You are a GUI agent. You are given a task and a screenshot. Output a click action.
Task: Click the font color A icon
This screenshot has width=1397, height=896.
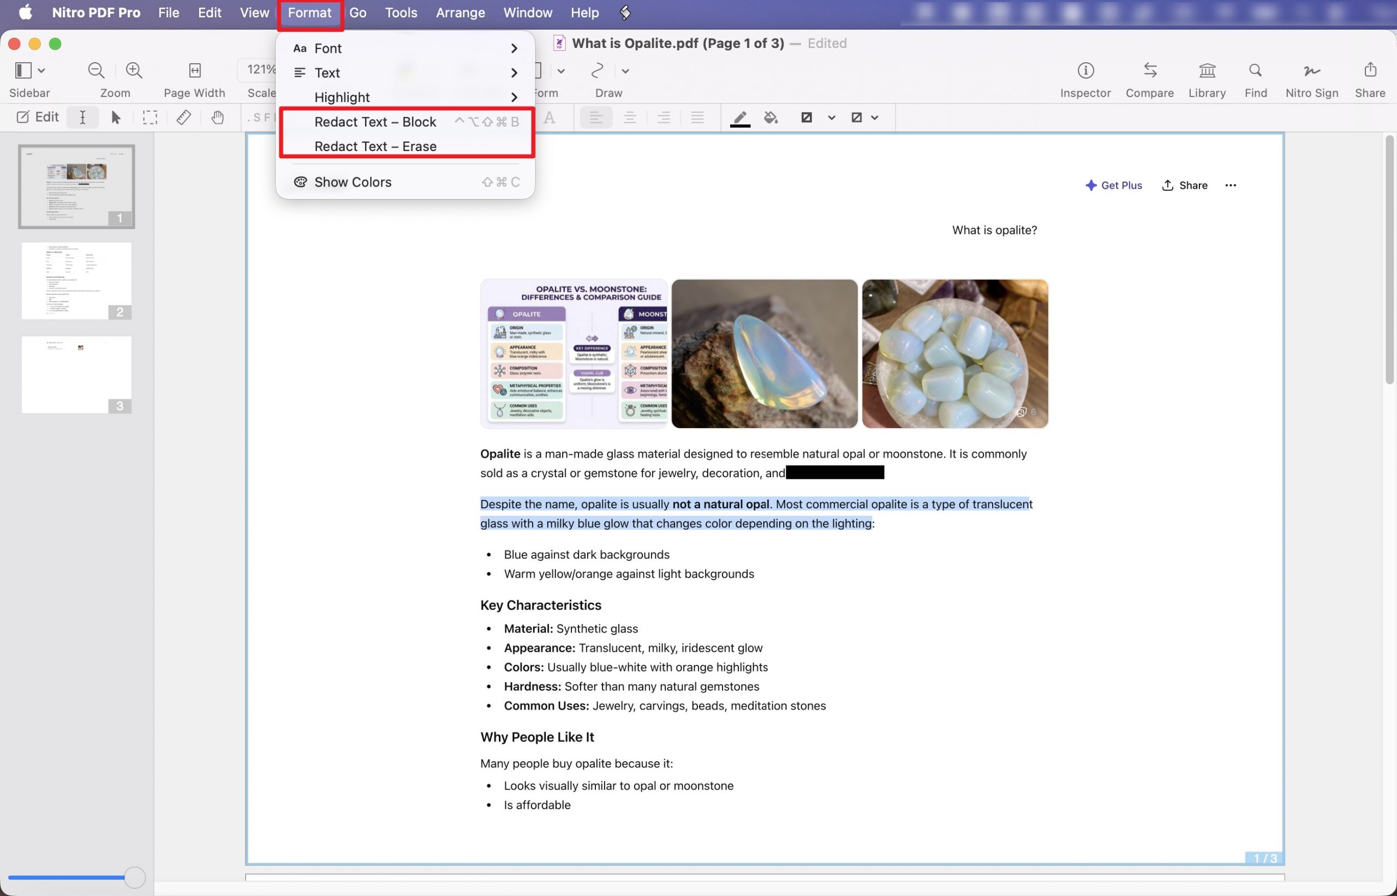point(549,118)
